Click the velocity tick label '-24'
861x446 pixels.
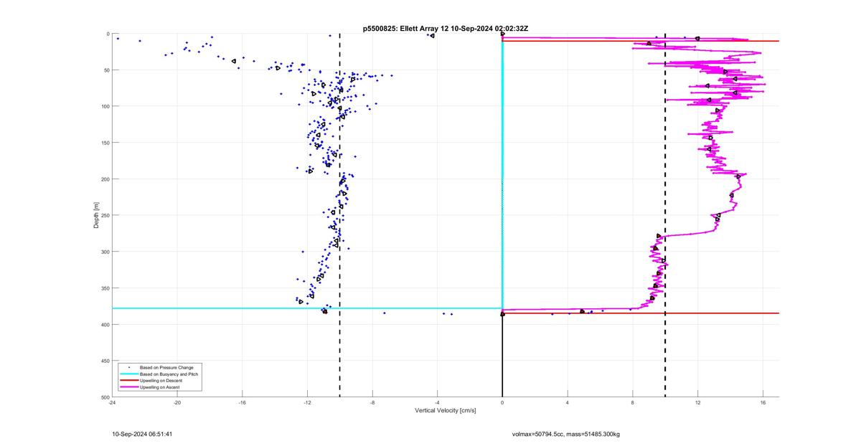112,403
